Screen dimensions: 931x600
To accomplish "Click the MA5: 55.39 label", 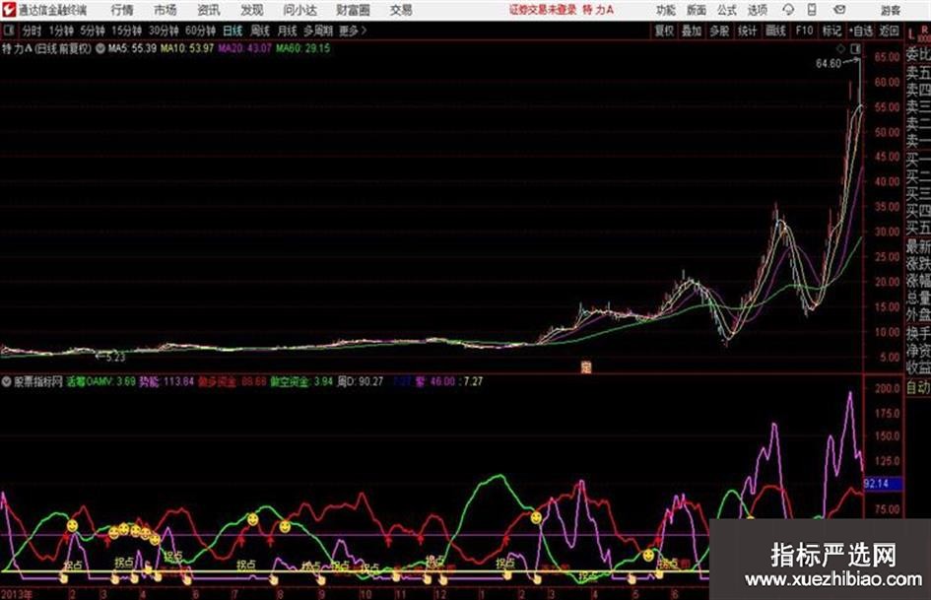I will [x=132, y=48].
